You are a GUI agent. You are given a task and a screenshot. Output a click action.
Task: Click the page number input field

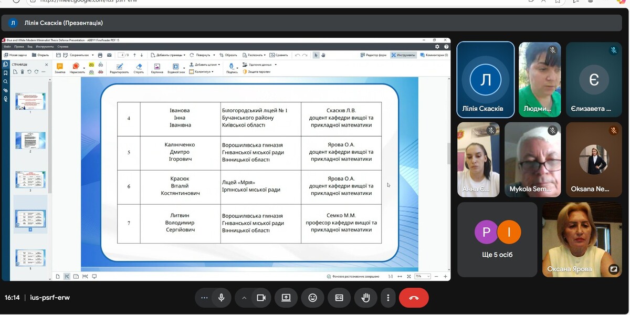click(x=121, y=55)
